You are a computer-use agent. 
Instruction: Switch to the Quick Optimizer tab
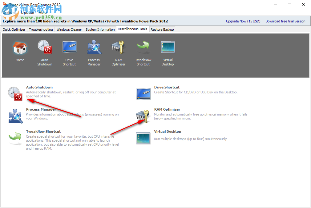(14, 29)
